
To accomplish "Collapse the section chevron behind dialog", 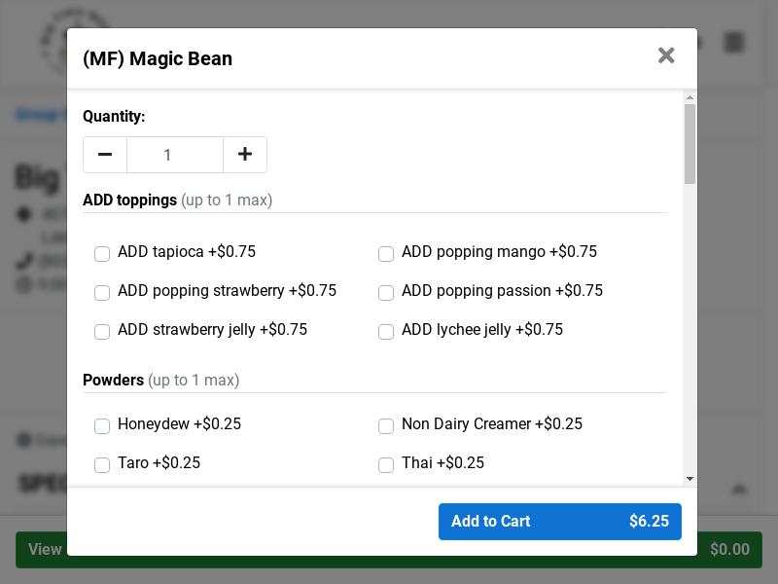I will click(738, 490).
